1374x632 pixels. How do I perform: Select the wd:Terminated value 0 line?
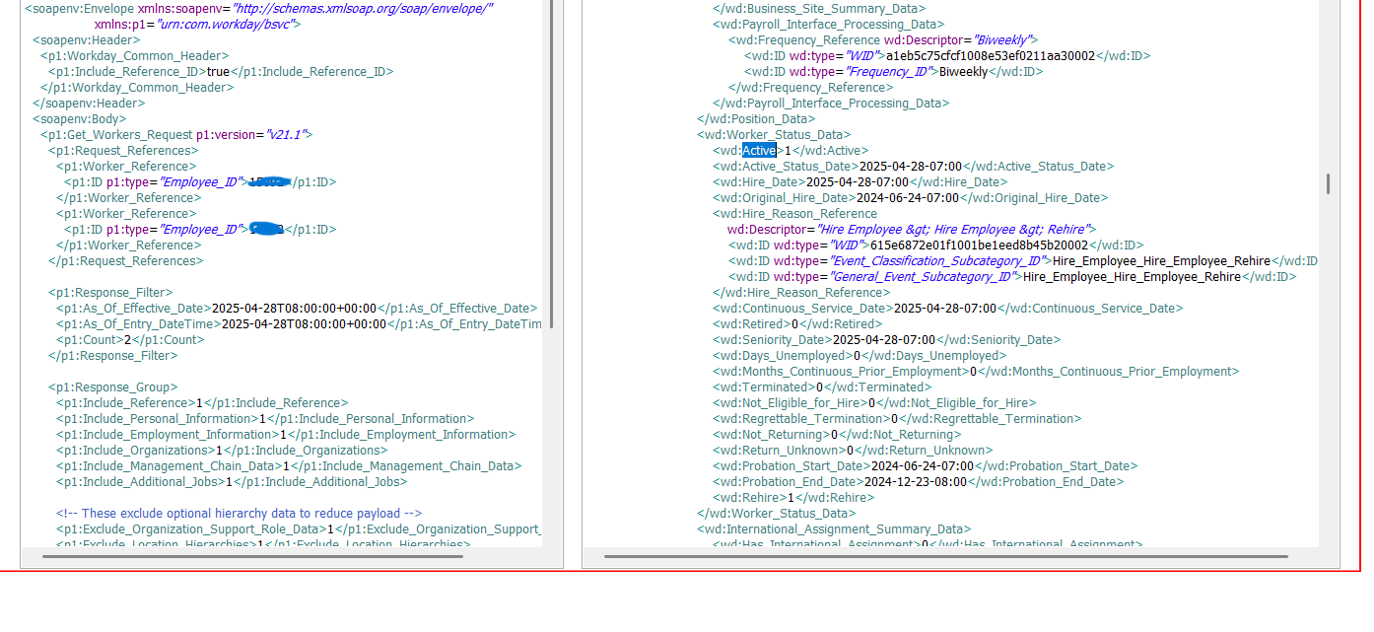pyautogui.click(x=822, y=386)
